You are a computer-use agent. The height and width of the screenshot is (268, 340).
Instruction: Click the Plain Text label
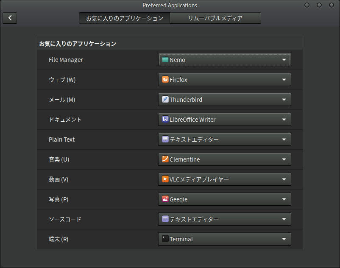(61, 140)
